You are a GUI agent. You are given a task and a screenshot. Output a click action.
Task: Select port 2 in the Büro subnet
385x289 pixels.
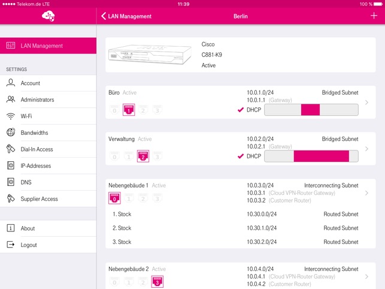pos(143,110)
